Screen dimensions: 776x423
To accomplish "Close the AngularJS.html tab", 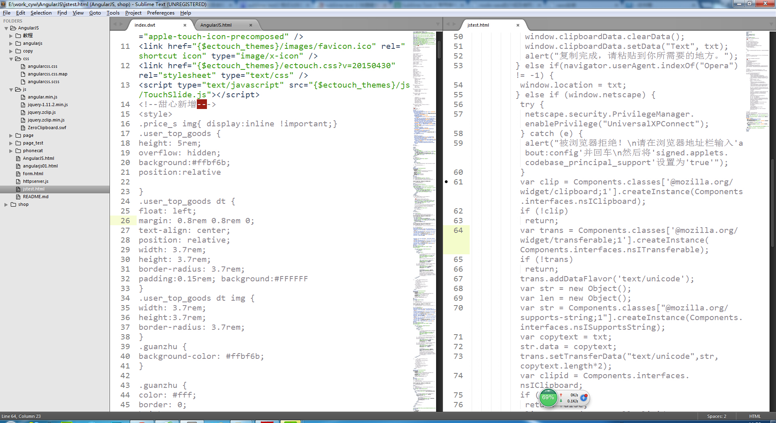I will tap(251, 25).
